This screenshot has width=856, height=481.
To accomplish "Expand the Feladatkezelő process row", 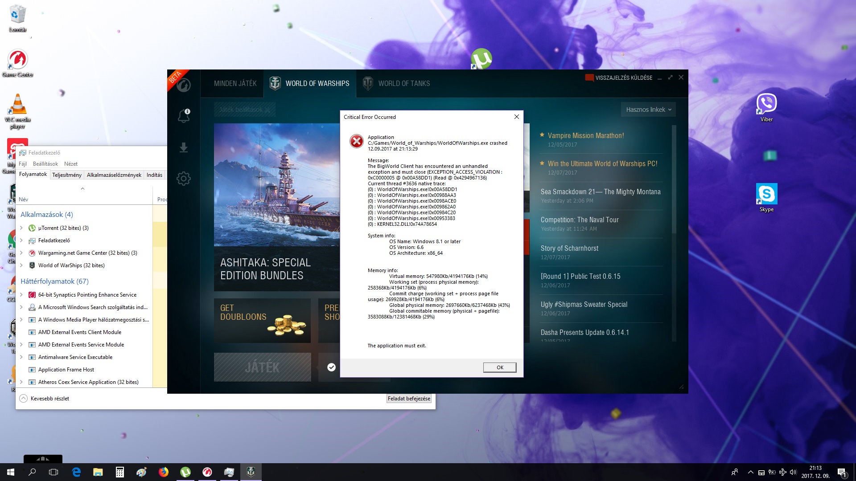I will pos(21,240).
